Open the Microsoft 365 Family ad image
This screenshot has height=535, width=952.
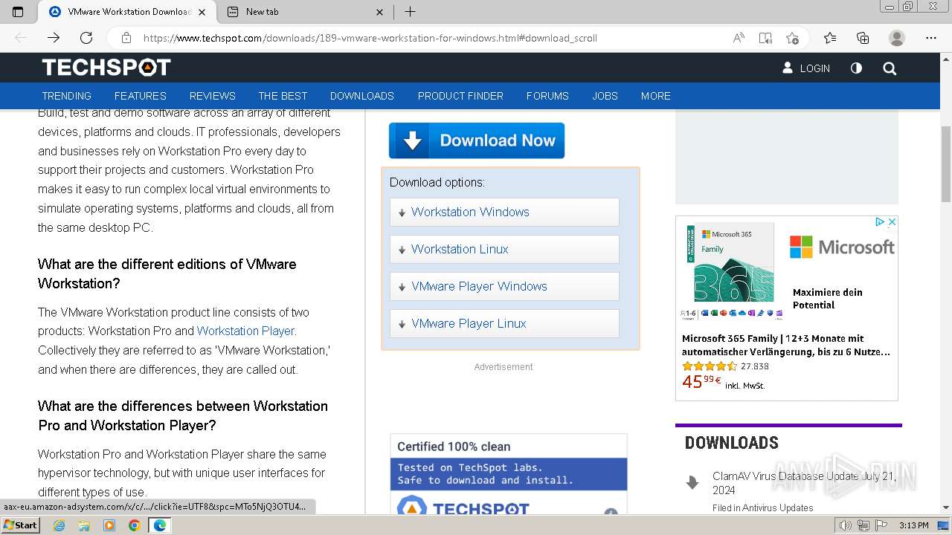tap(730, 271)
